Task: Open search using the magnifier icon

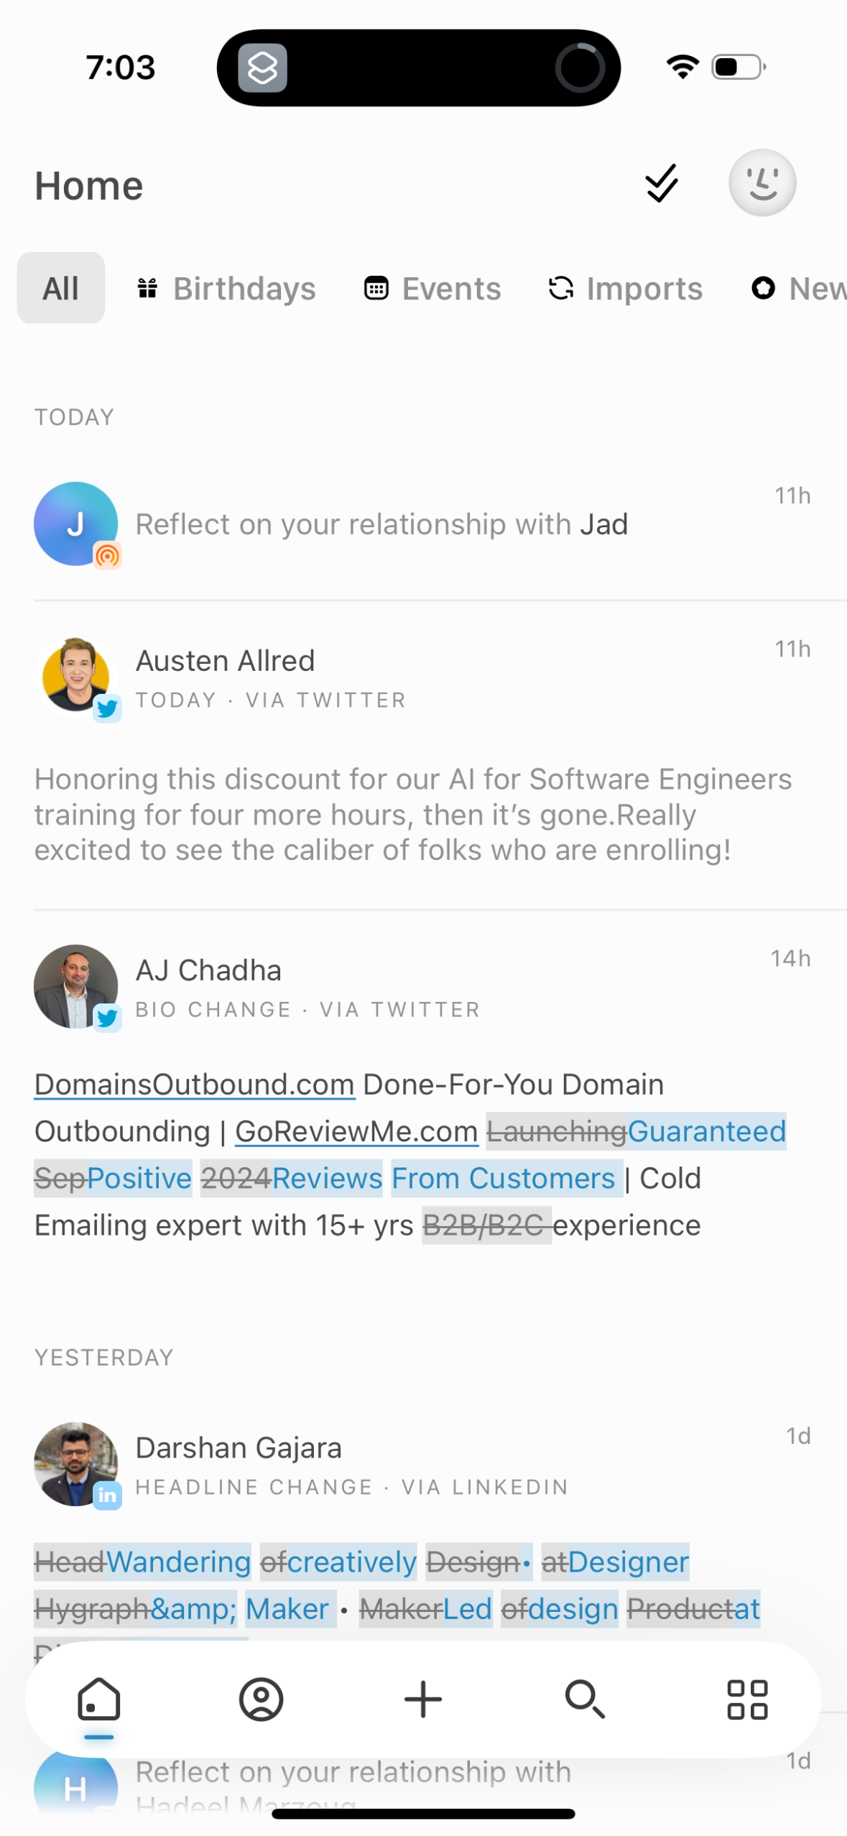Action: pos(585,1700)
